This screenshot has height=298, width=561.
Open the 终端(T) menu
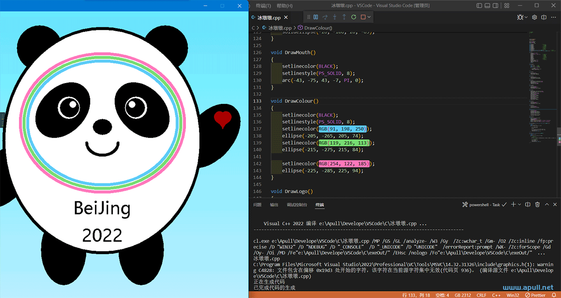point(263,5)
